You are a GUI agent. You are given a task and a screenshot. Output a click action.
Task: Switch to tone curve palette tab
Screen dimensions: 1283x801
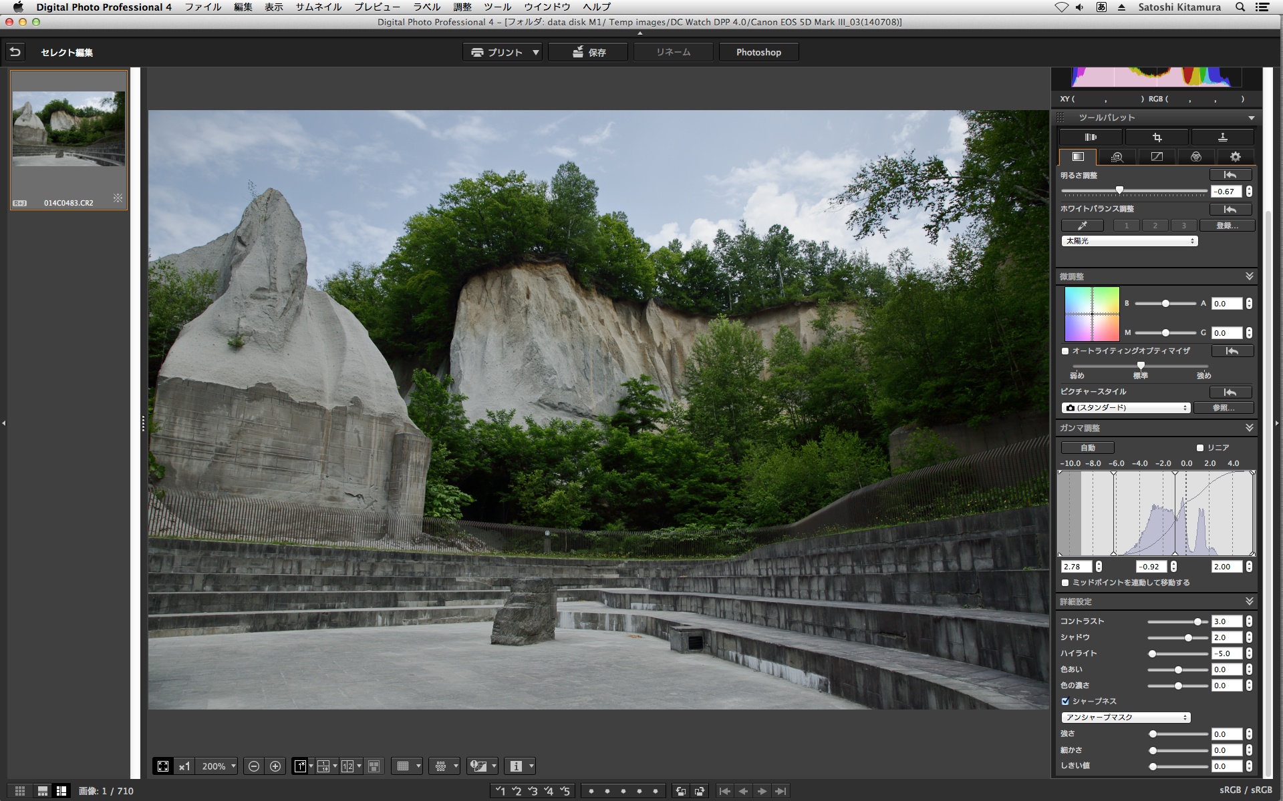point(1156,157)
